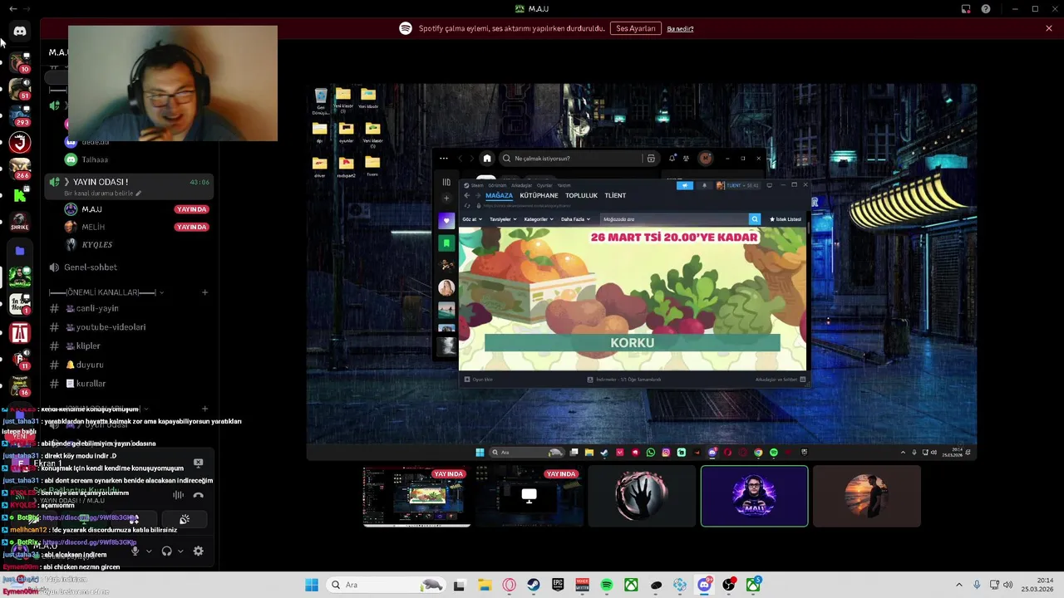This screenshot has height=598, width=1064.
Task: Open microphone input options chevron
Action: click(149, 551)
